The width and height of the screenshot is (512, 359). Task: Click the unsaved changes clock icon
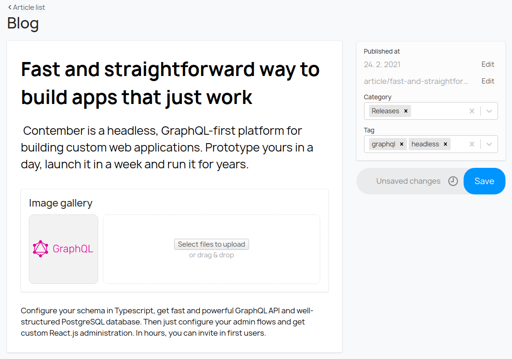(x=453, y=181)
